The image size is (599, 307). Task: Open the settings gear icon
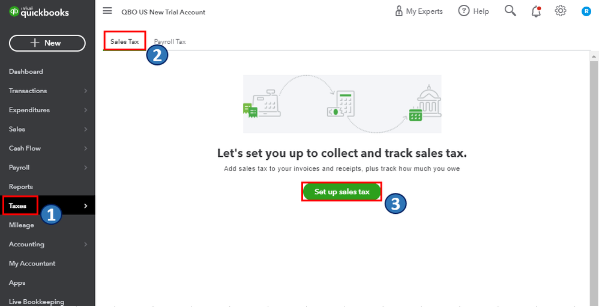tap(561, 11)
